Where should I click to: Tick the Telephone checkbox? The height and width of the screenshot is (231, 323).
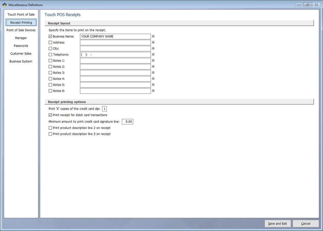tap(50, 55)
